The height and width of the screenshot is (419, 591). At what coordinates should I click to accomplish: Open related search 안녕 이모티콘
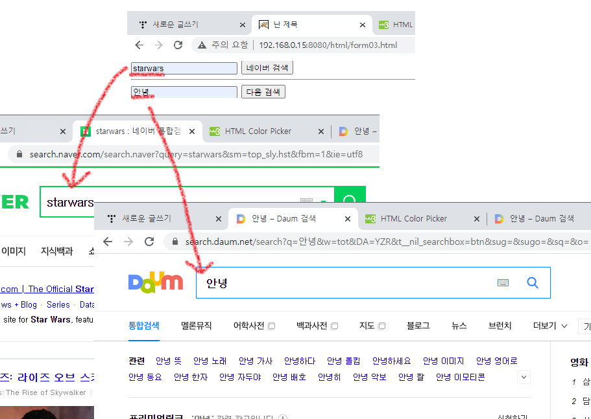tap(460, 377)
